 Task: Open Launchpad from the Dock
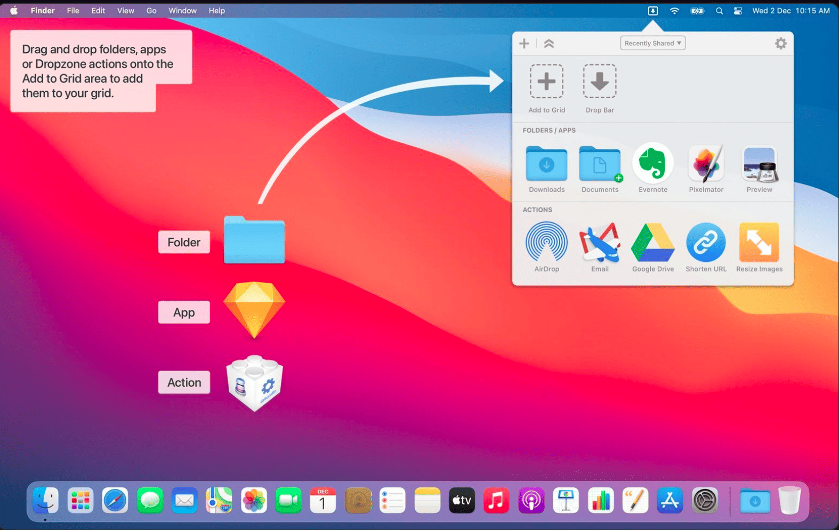pyautogui.click(x=80, y=501)
